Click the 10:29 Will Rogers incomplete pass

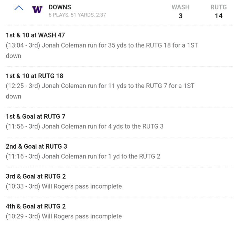point(64,216)
